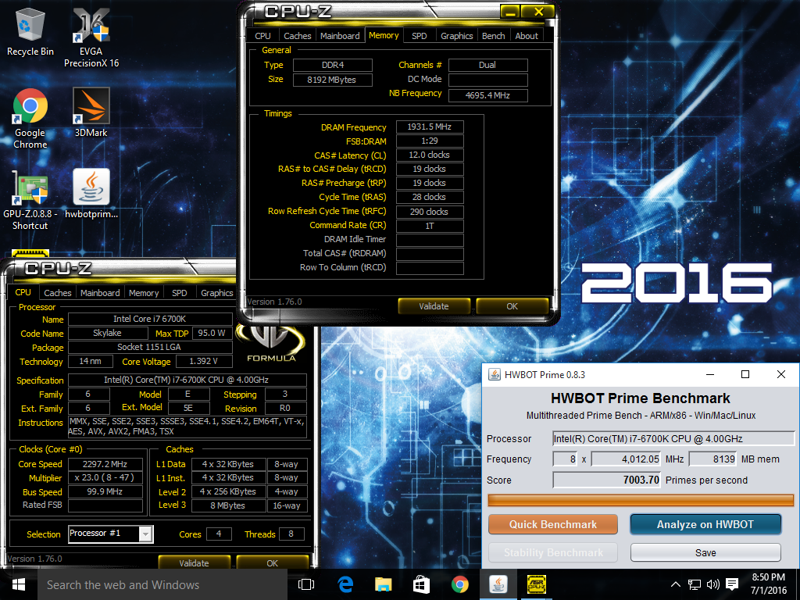The image size is (800, 600).
Task: Click the Save button in HWBOT Prime
Action: click(x=705, y=552)
